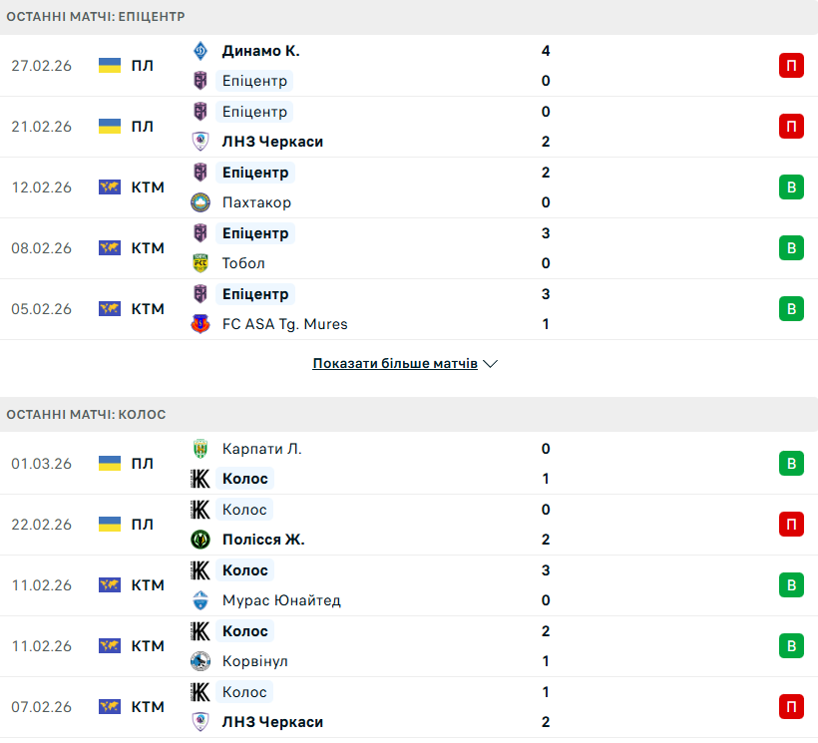Screen dimensions: 818x743
Task: Click the Карпати Л. team logo
Action: (x=201, y=449)
